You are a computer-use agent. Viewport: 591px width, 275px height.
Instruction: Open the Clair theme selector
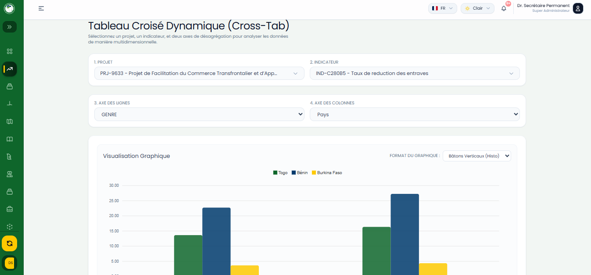(477, 8)
